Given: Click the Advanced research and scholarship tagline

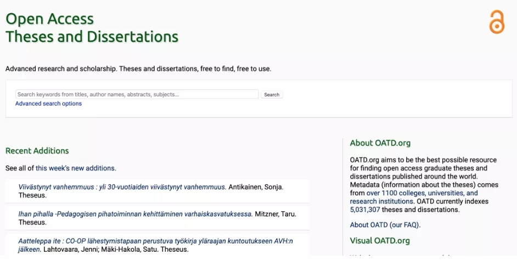Looking at the screenshot, I should coord(138,69).
